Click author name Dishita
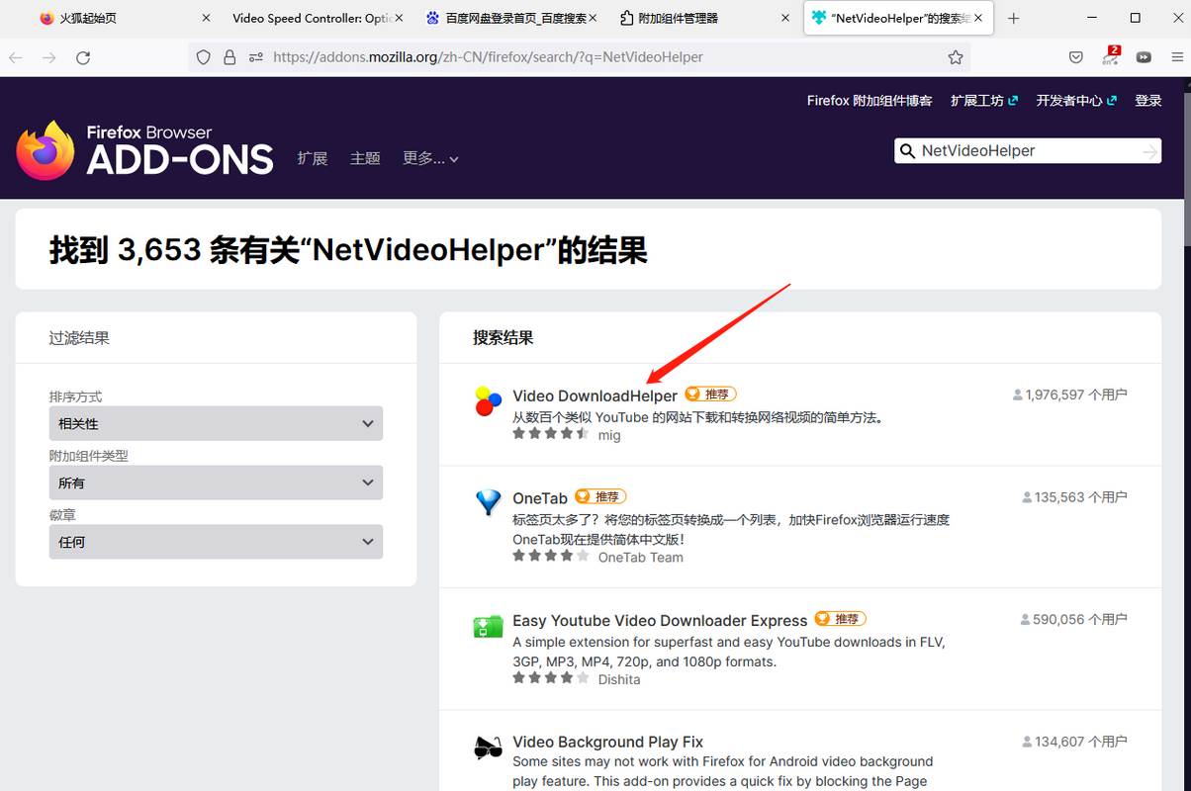The image size is (1191, 791). (619, 679)
